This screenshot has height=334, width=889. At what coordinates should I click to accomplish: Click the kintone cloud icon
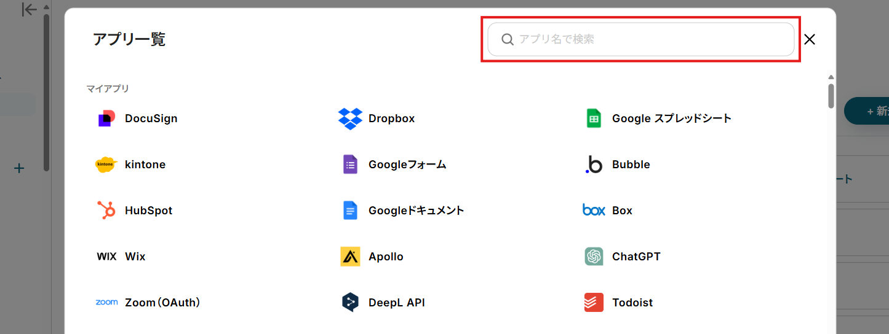click(106, 165)
